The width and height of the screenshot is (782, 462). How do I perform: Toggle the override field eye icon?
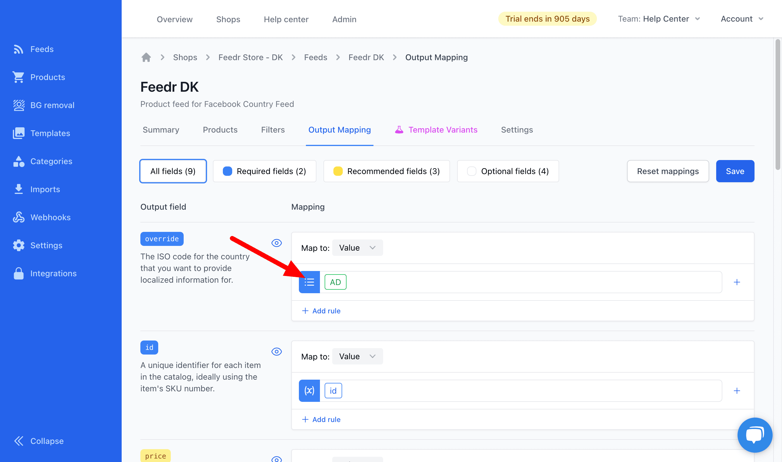[276, 243]
